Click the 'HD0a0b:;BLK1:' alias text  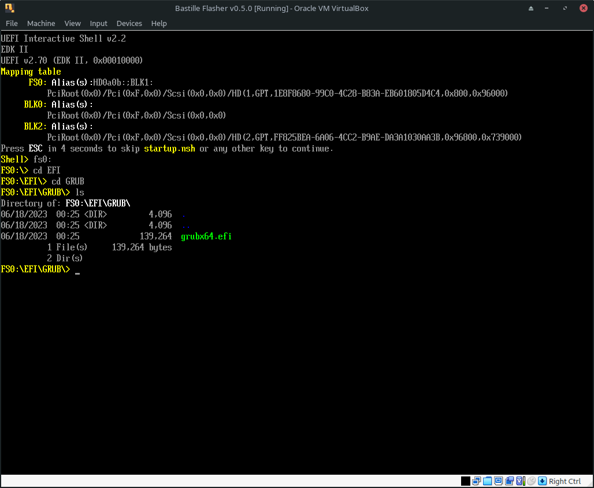[x=123, y=83]
